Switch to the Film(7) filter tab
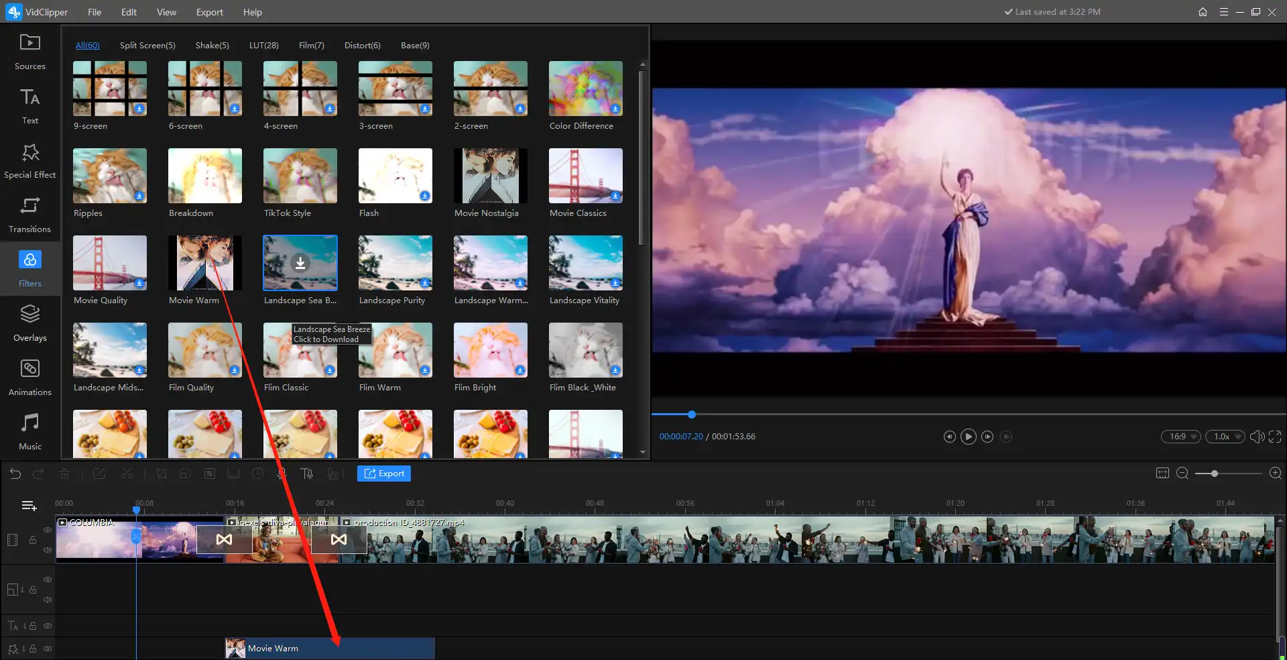 point(312,45)
